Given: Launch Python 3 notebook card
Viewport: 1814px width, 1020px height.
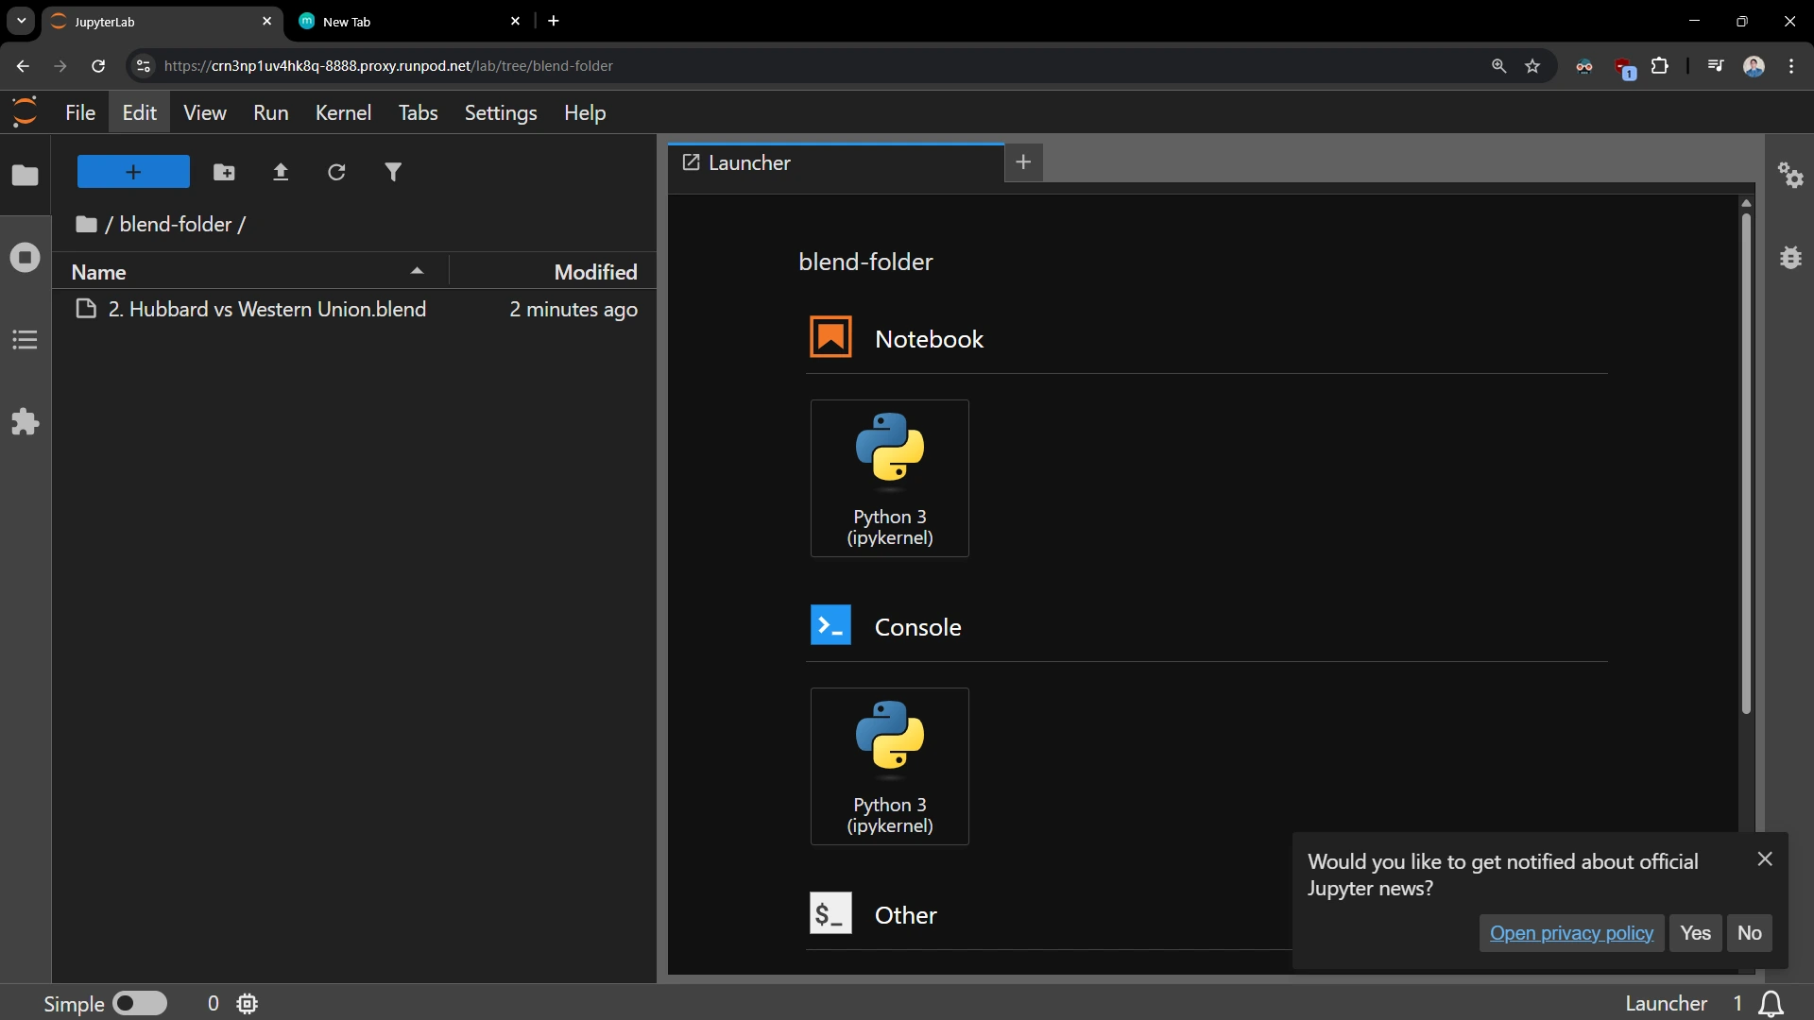Looking at the screenshot, I should click(889, 478).
